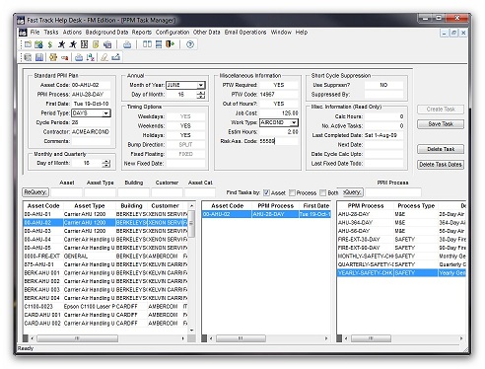The image size is (485, 369).
Task: Click the greyed Create Task button
Action: tap(441, 110)
